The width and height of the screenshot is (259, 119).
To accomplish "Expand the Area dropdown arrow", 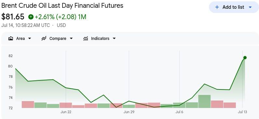I will coord(30,39).
